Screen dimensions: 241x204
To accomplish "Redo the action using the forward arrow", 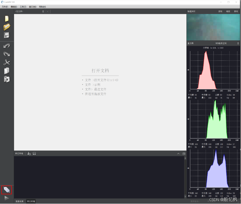I will pos(7,54).
